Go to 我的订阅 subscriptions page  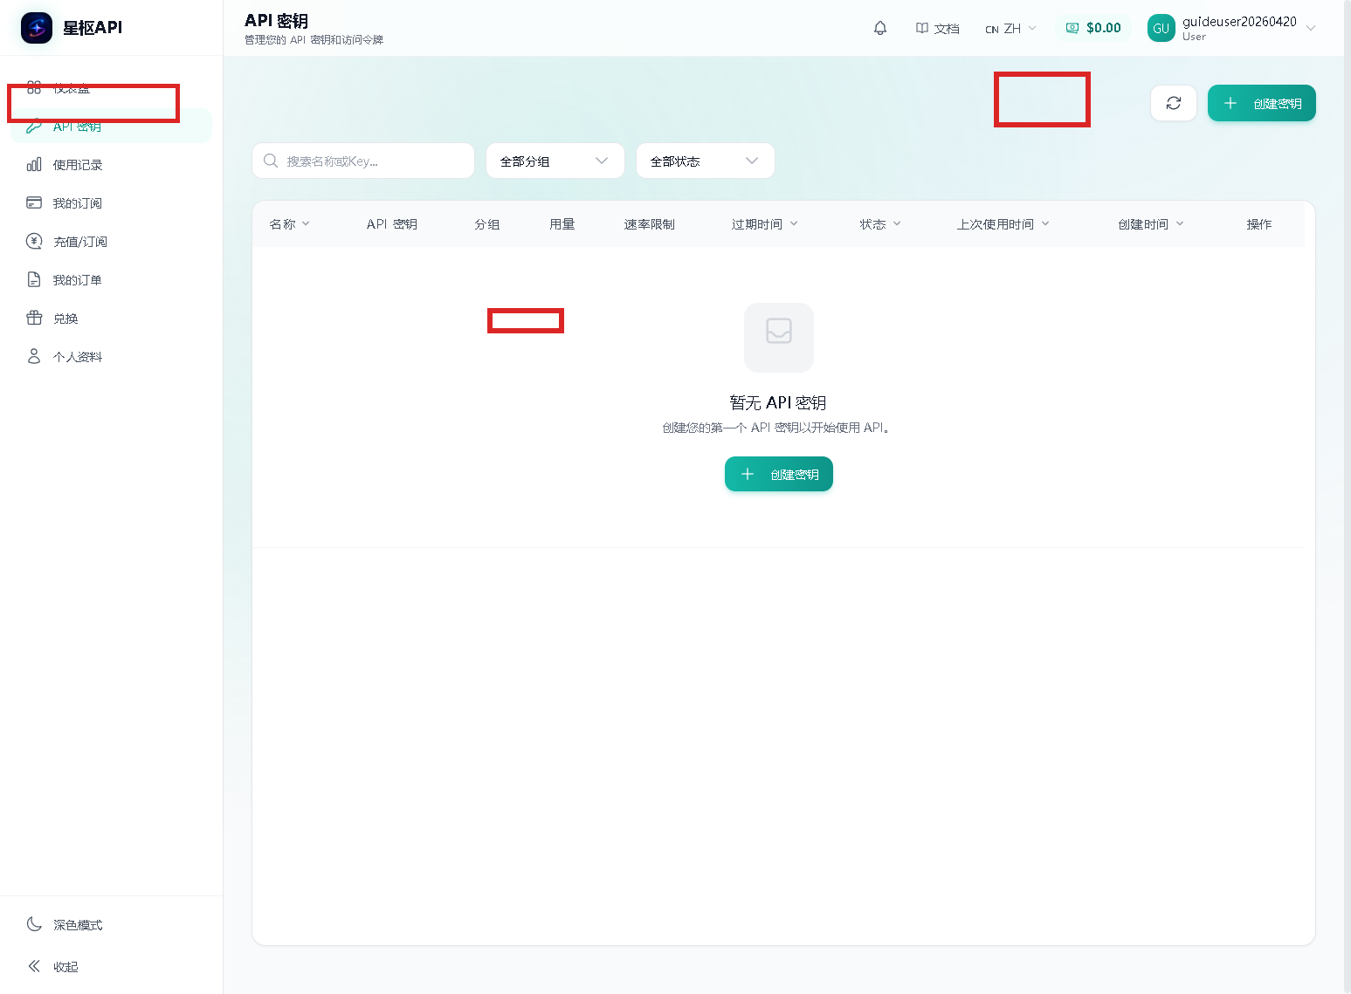(77, 202)
